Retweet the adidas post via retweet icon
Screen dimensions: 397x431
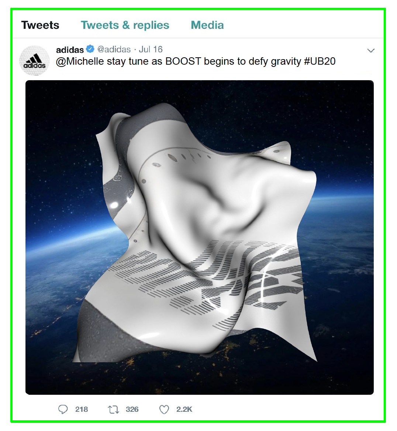(x=113, y=410)
